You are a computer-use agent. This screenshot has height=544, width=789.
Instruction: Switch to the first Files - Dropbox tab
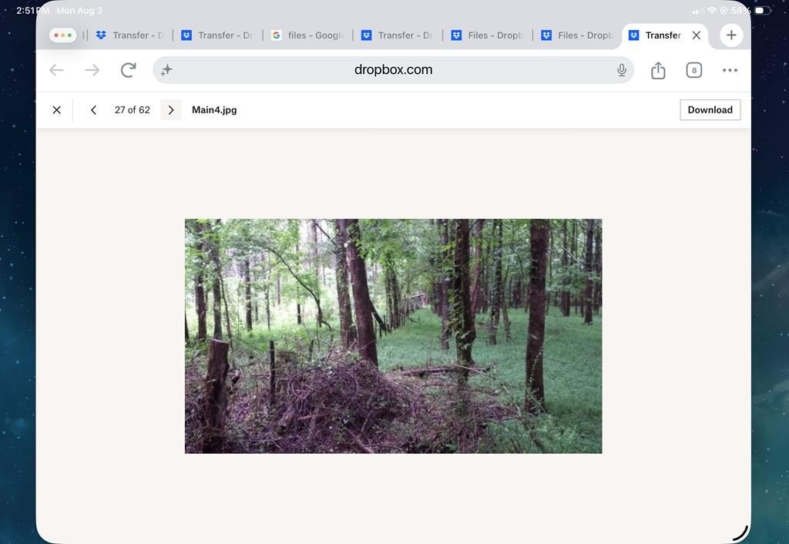coord(487,35)
